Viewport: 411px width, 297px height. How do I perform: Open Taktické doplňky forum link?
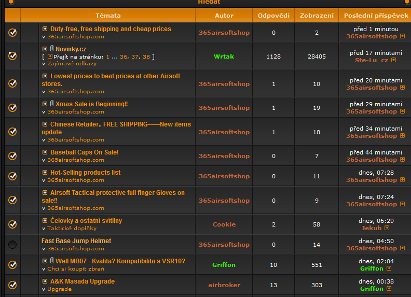[x=72, y=228]
